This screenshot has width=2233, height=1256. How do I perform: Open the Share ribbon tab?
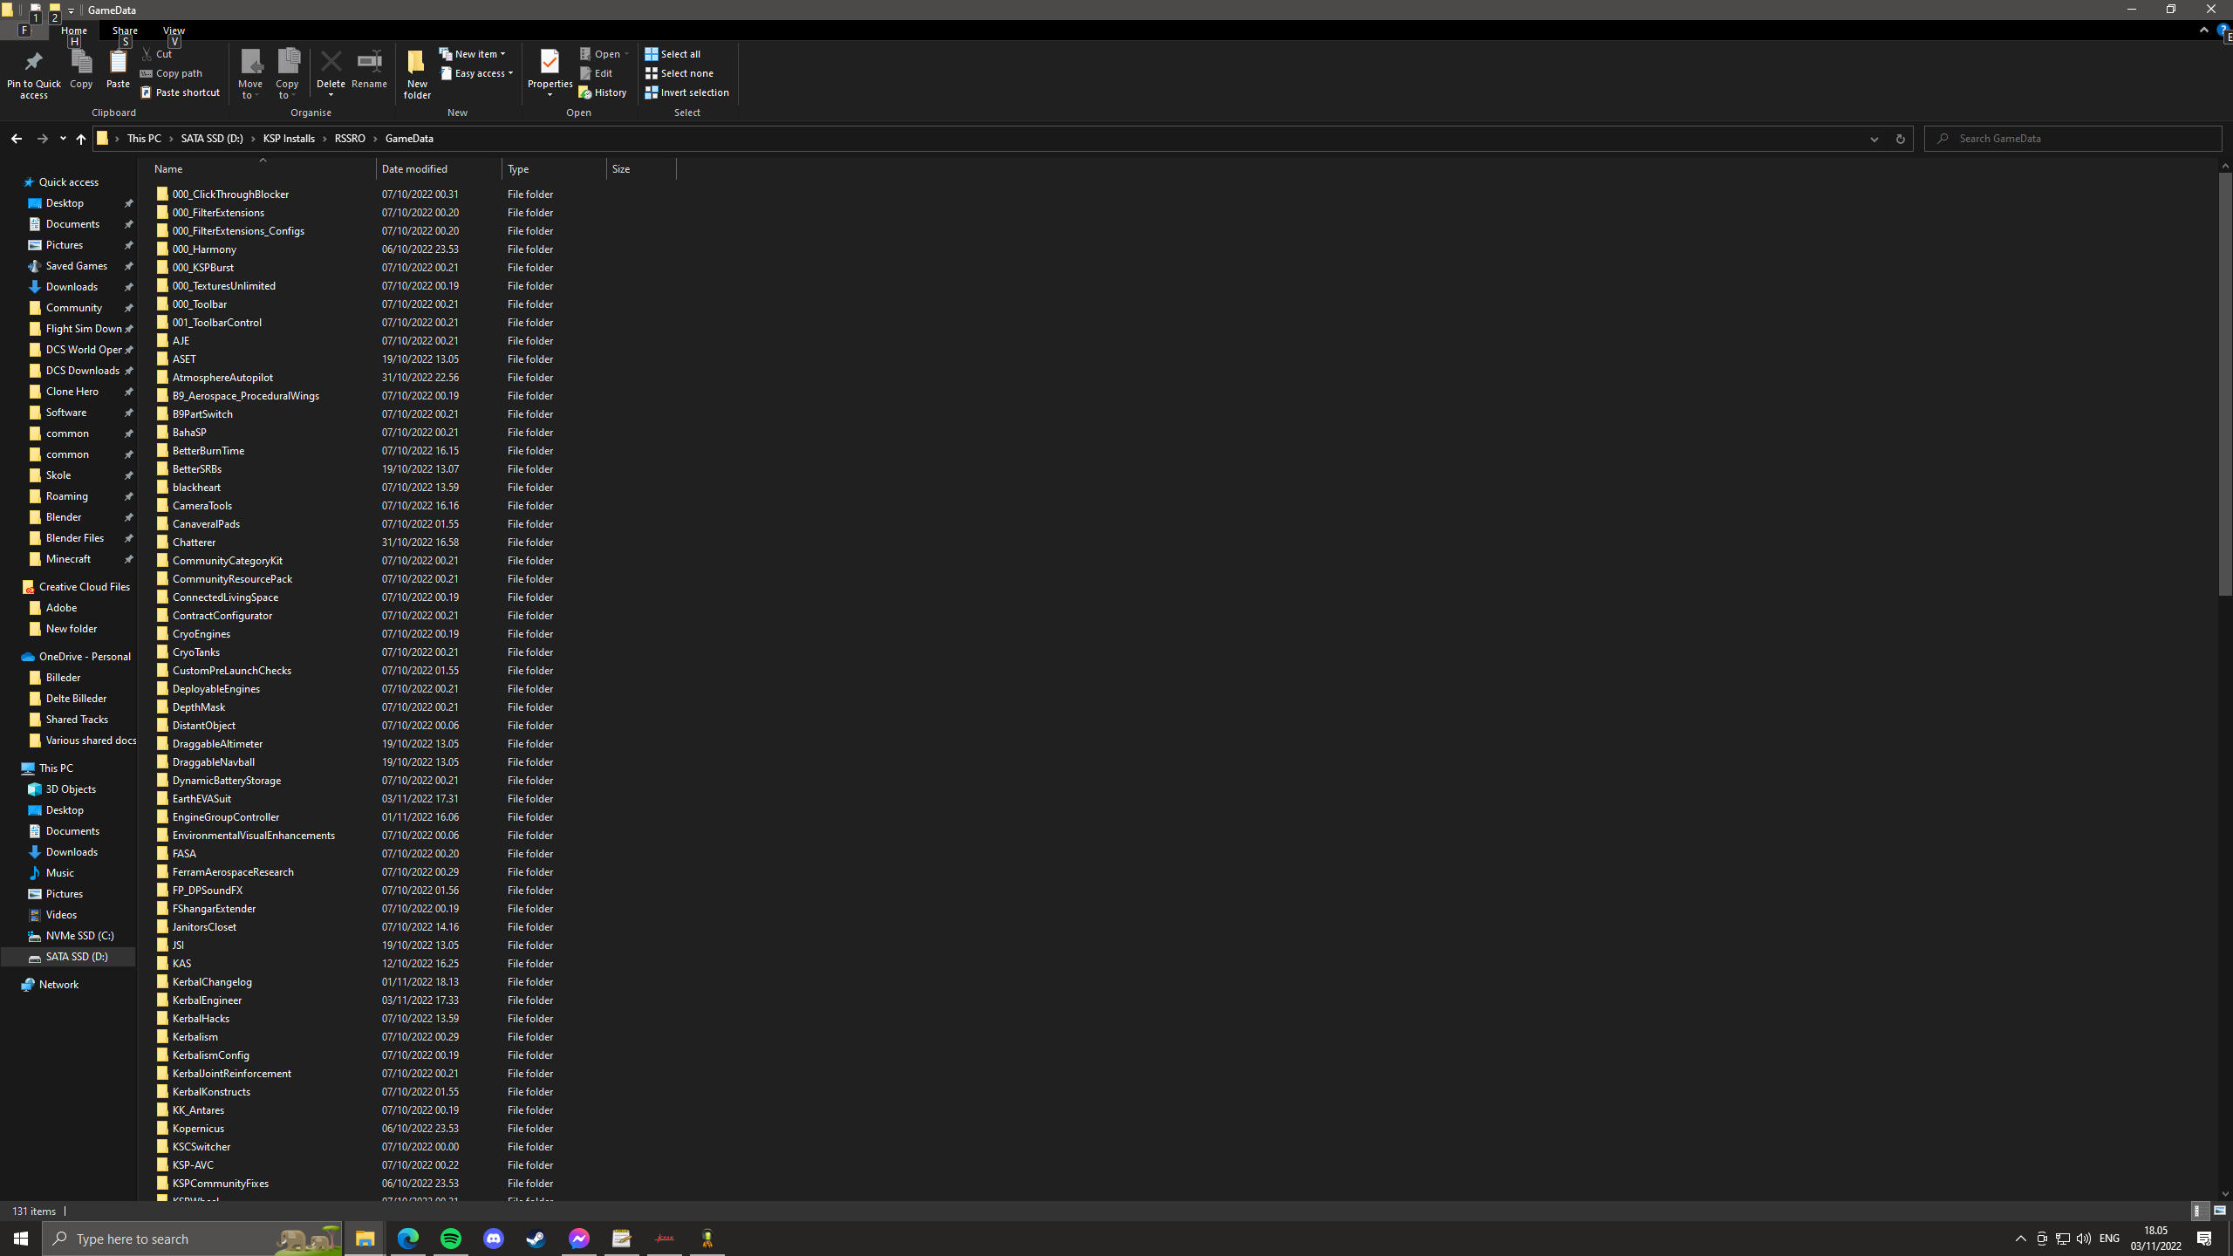(x=125, y=31)
